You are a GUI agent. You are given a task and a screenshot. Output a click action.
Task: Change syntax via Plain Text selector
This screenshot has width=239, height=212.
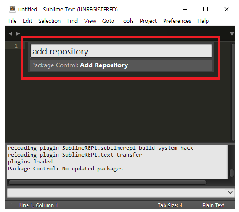213,205
